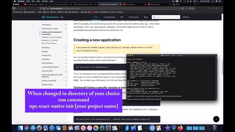
Task: Open the page actions ellipsis menu
Action: point(187,8)
